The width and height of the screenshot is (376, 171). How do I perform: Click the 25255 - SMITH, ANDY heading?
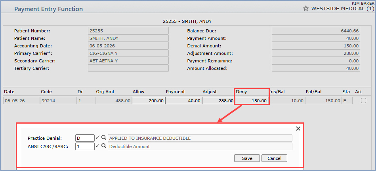(x=187, y=21)
